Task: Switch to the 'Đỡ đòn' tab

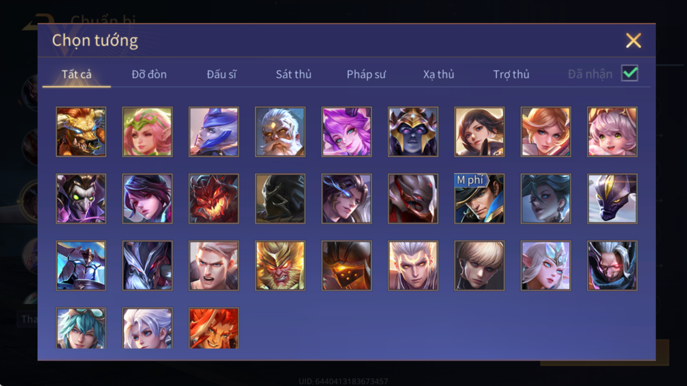Action: [149, 74]
